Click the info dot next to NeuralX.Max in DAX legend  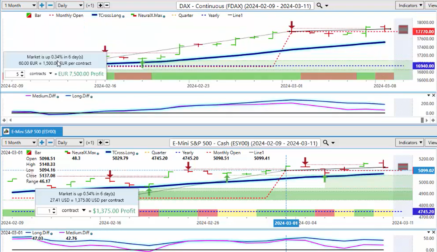164,16
